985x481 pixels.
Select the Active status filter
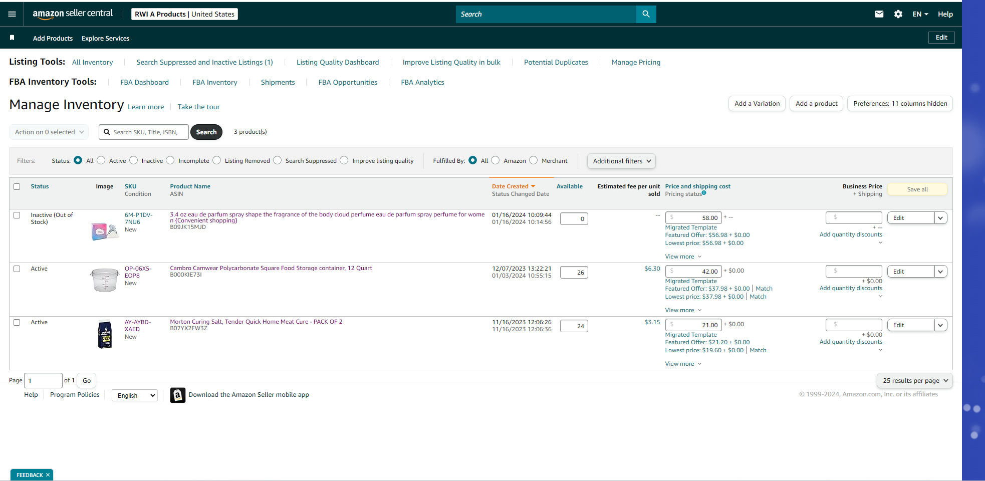point(101,160)
